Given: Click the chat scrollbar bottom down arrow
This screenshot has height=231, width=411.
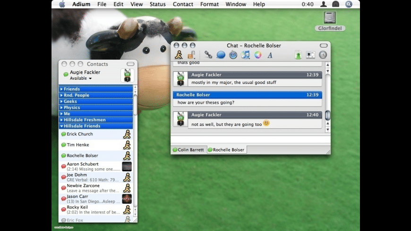Looking at the screenshot, I should coord(328,130).
